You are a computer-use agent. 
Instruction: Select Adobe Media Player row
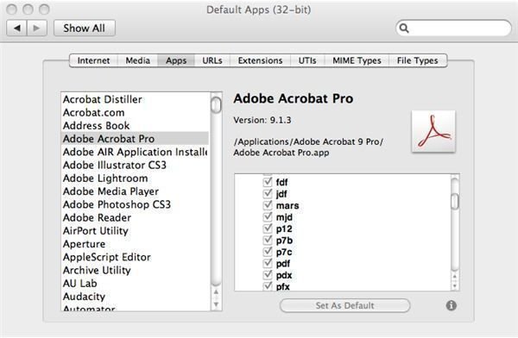[136, 191]
